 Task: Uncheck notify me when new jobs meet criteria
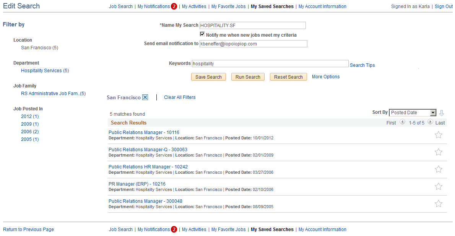[x=202, y=34]
